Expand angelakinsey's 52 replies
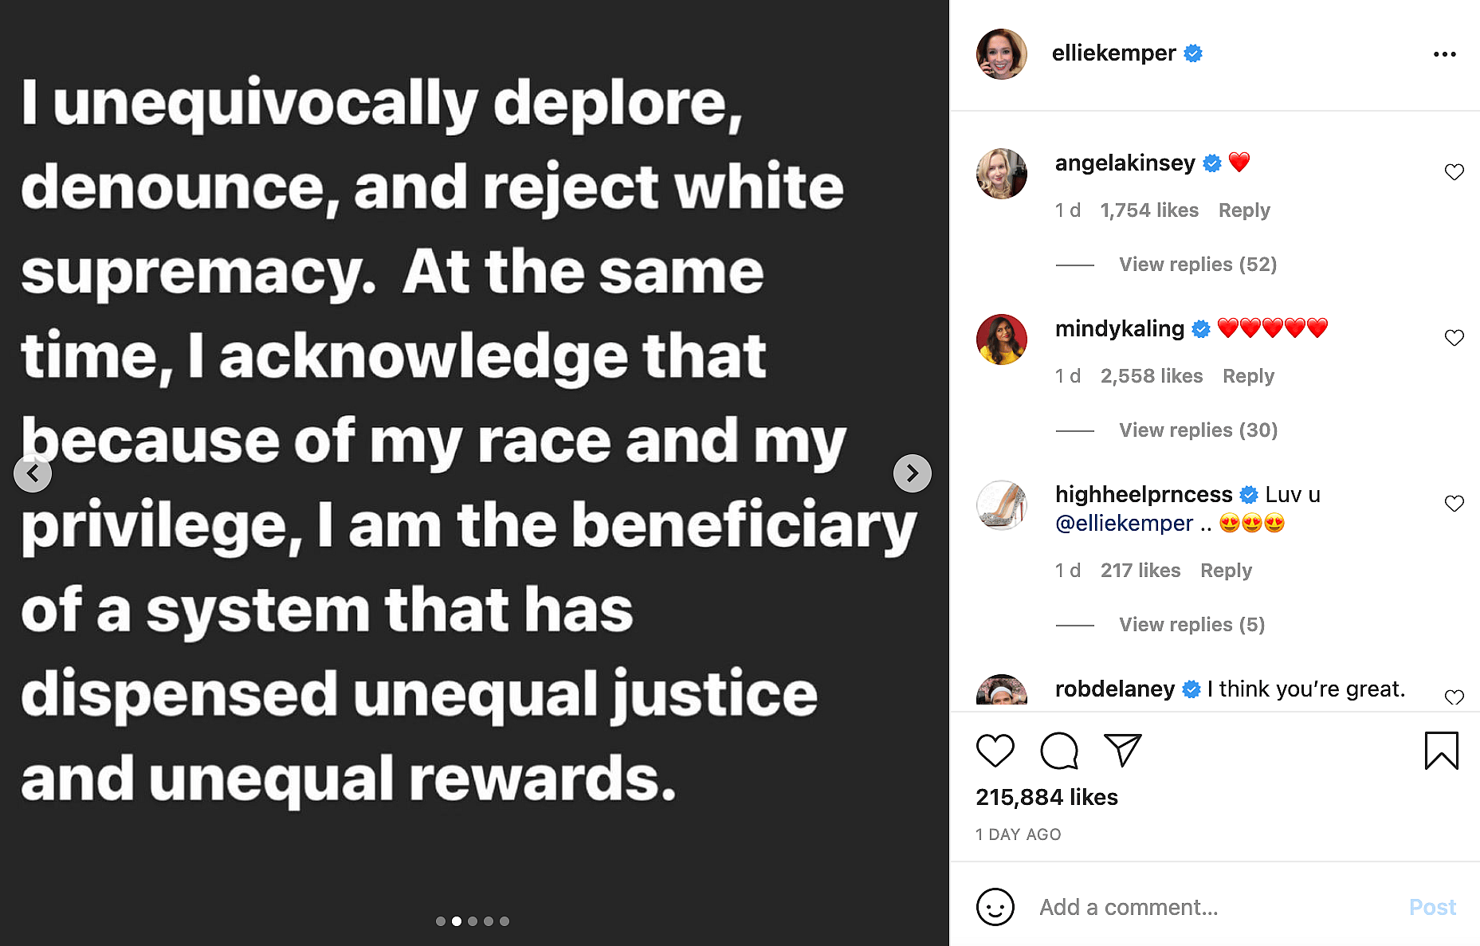Screen dimensions: 1480x946 click(1197, 265)
